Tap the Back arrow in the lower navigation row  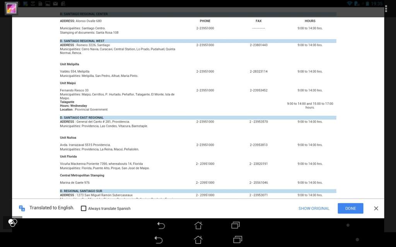[159, 240]
